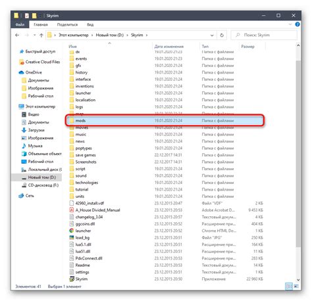Expand Новый том (D:) breadcrumb chevron
The height and width of the screenshot is (301, 312).
pos(127,35)
